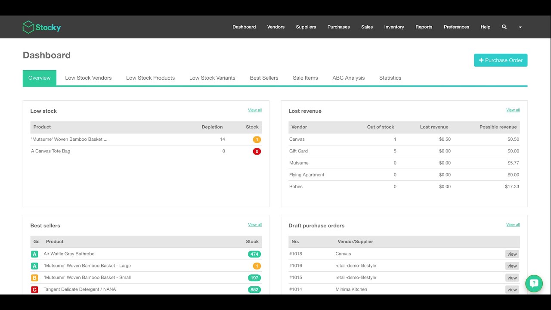Open the Reports menu
The height and width of the screenshot is (310, 551).
(424, 27)
